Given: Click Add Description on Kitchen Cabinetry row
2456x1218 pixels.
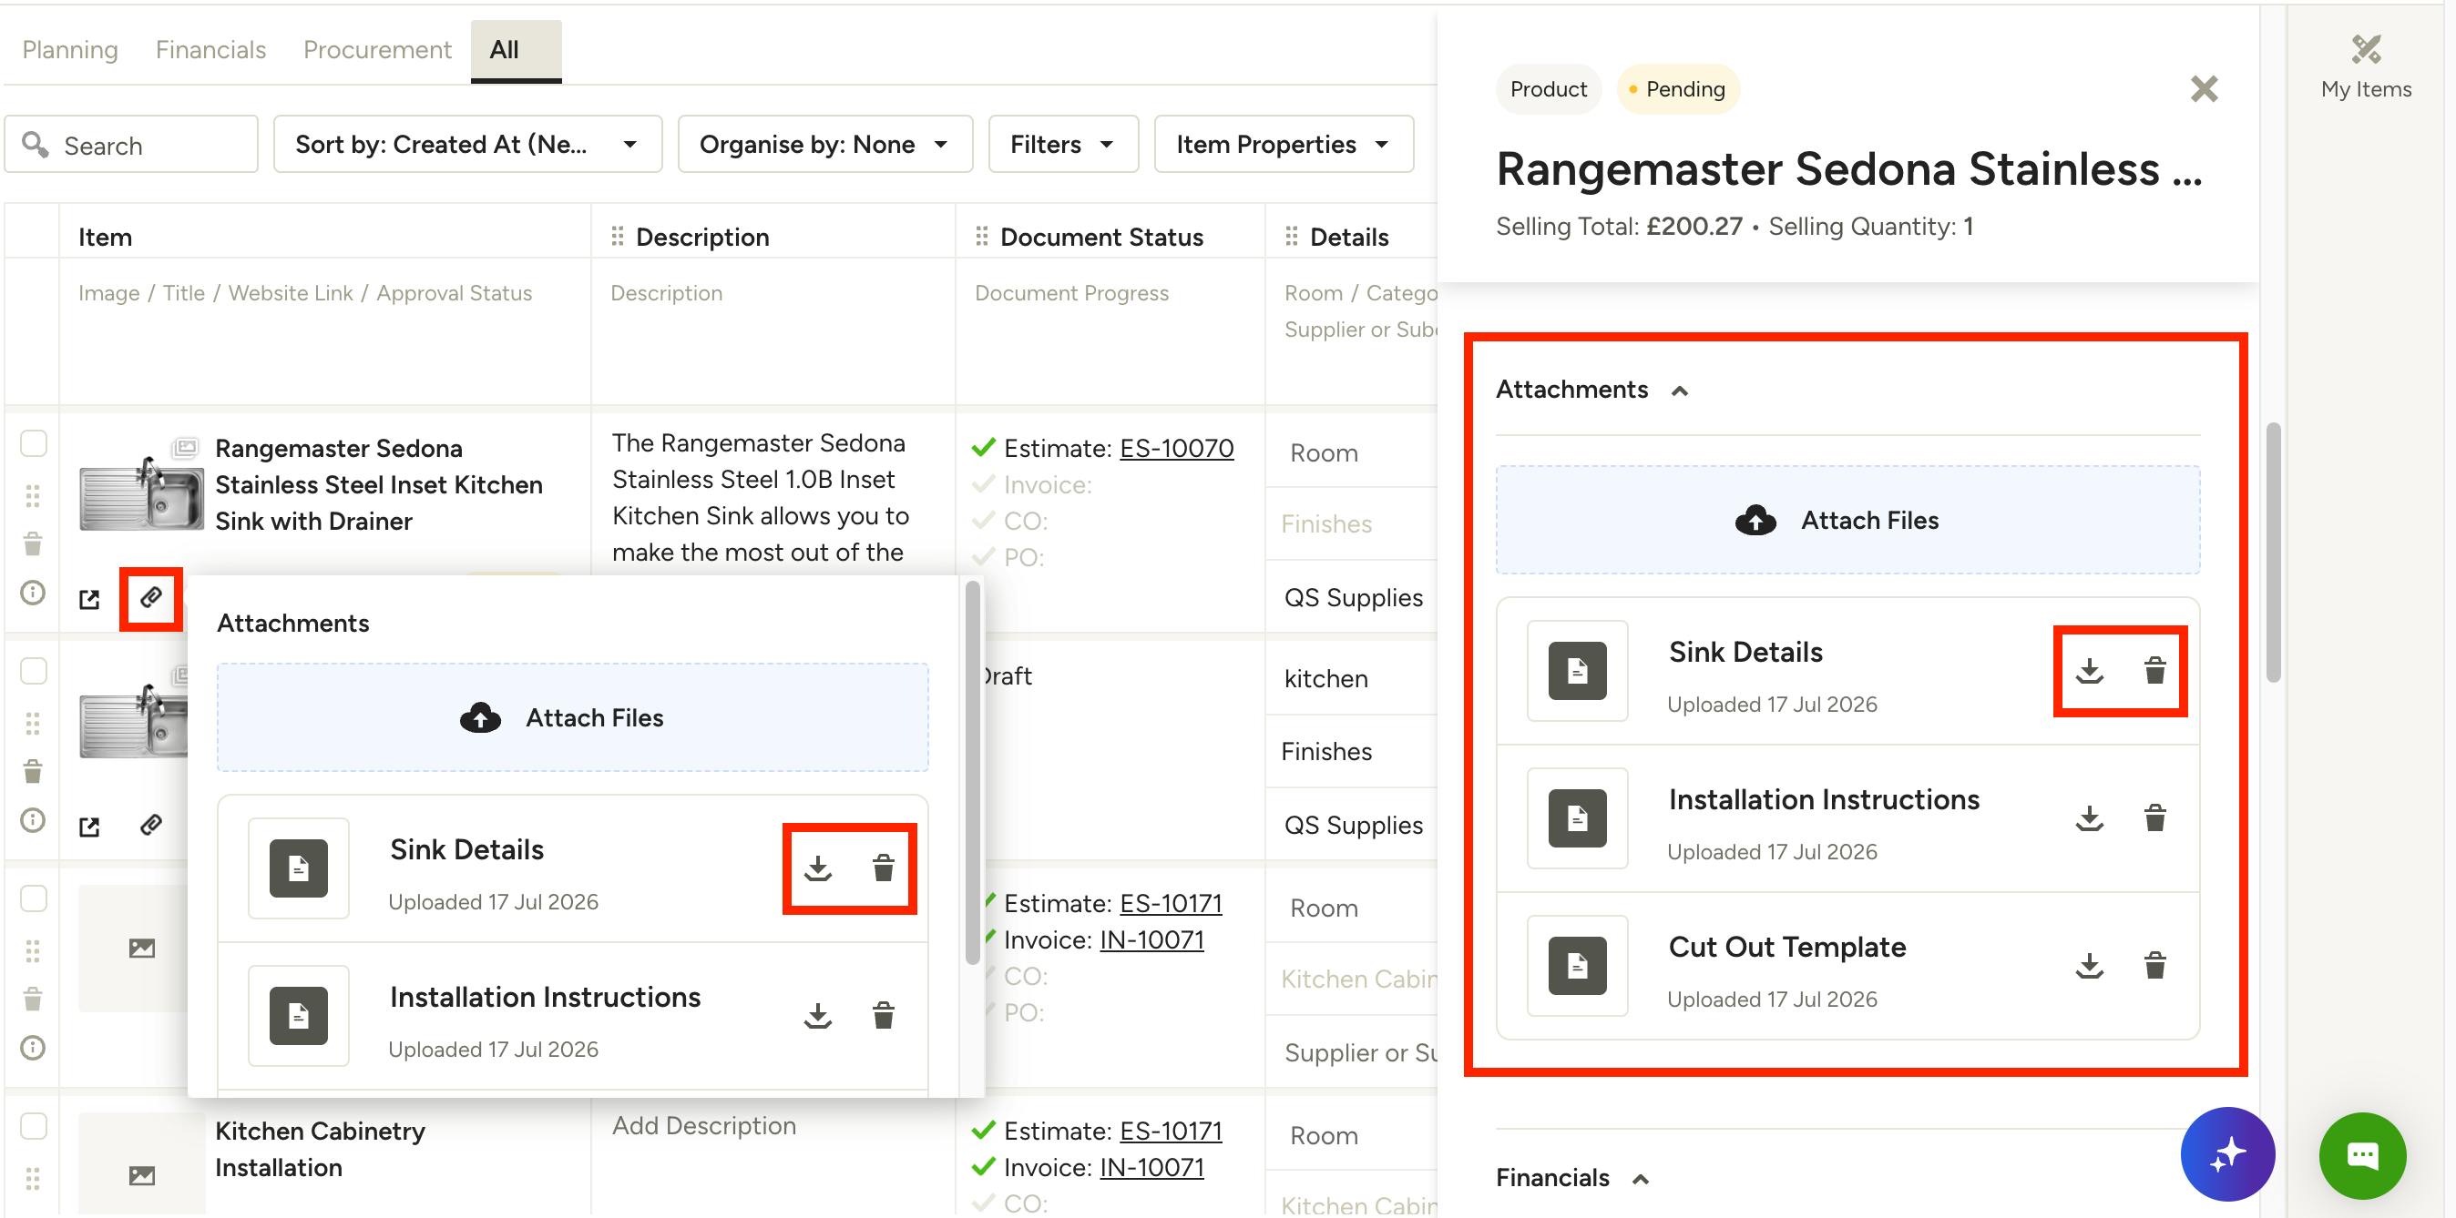Looking at the screenshot, I should point(703,1125).
